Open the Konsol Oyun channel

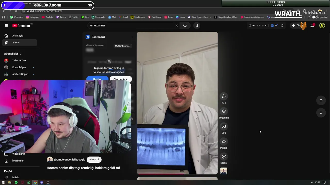(20, 67)
